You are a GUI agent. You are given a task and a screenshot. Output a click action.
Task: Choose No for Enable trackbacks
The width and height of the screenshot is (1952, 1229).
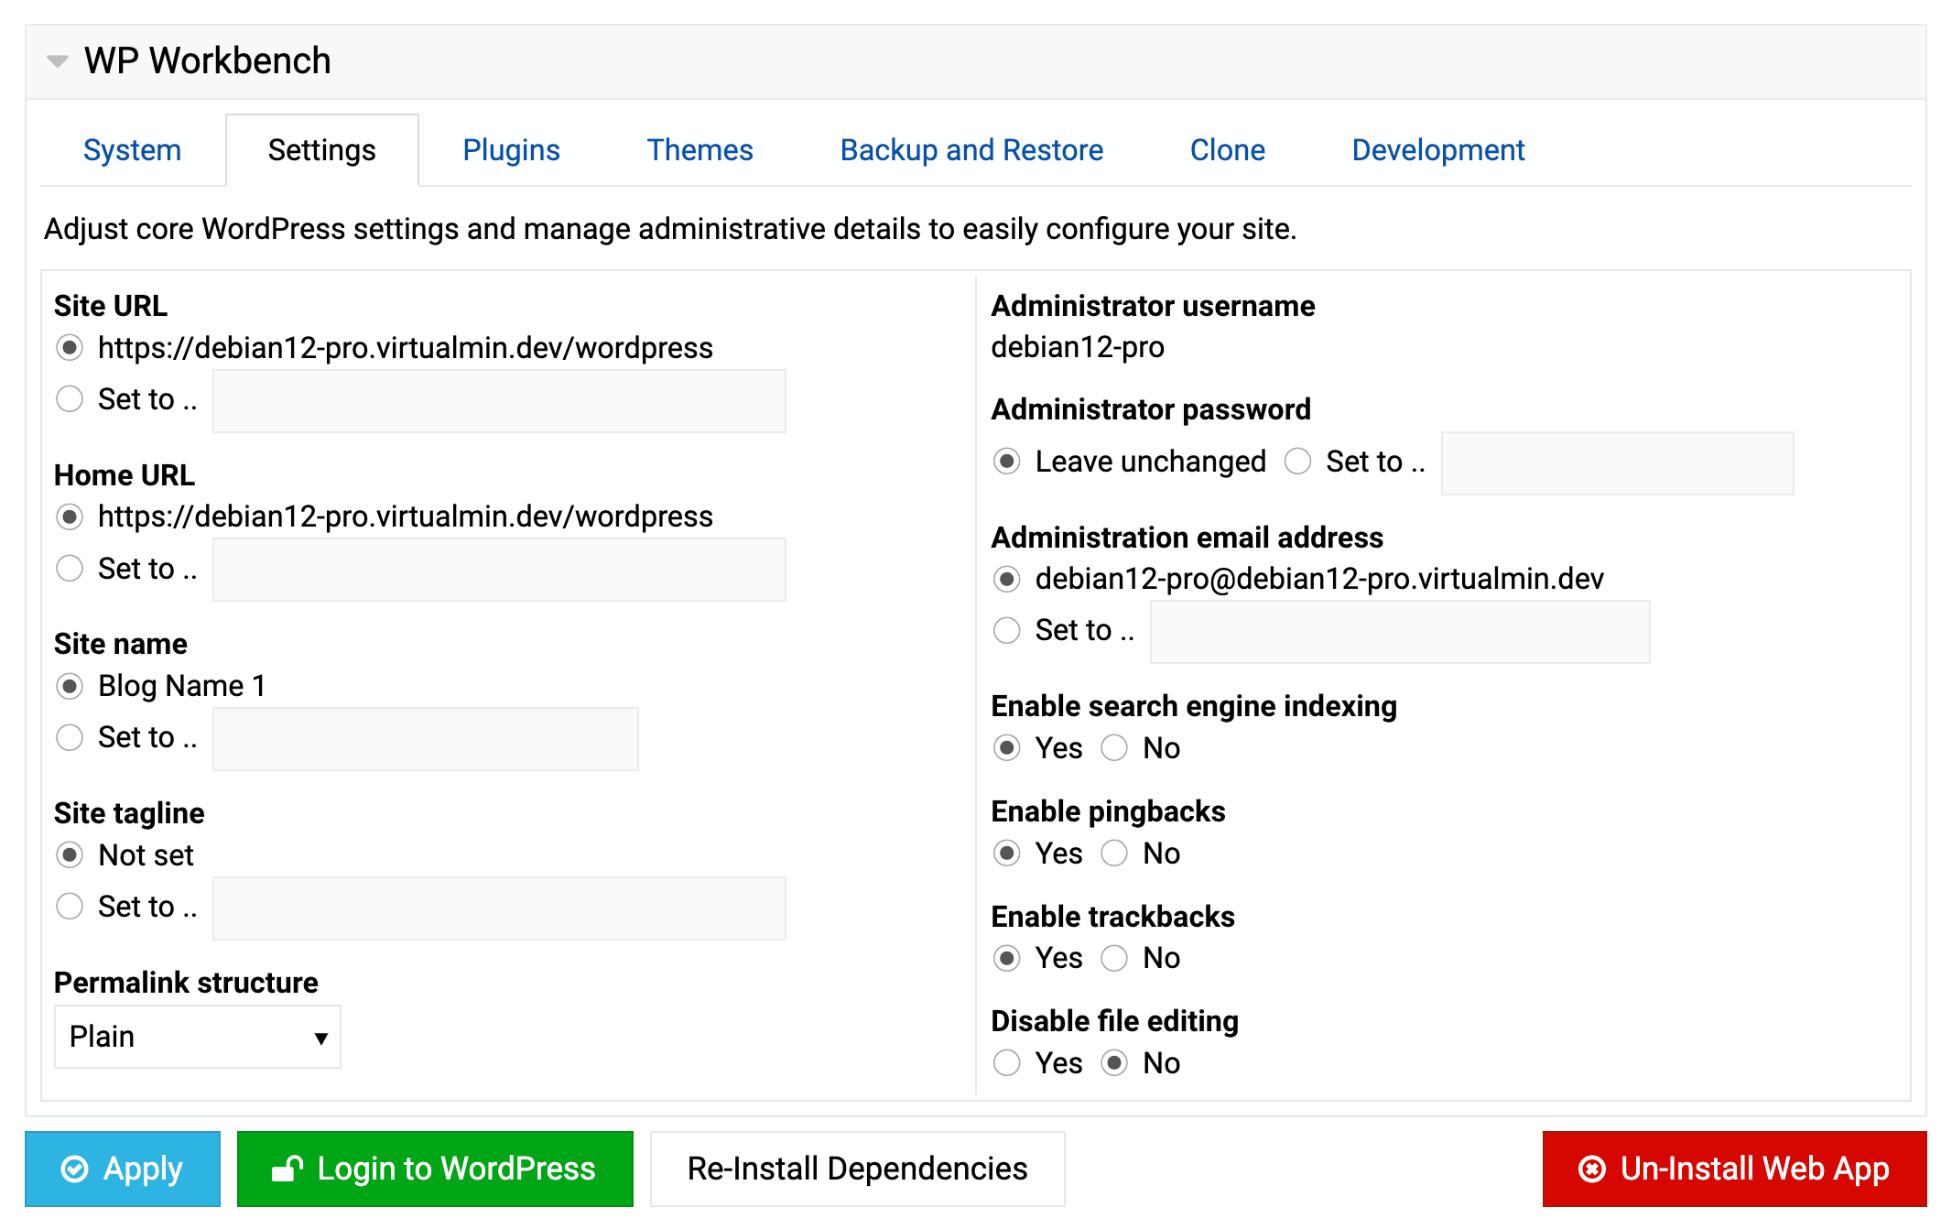click(x=1114, y=959)
